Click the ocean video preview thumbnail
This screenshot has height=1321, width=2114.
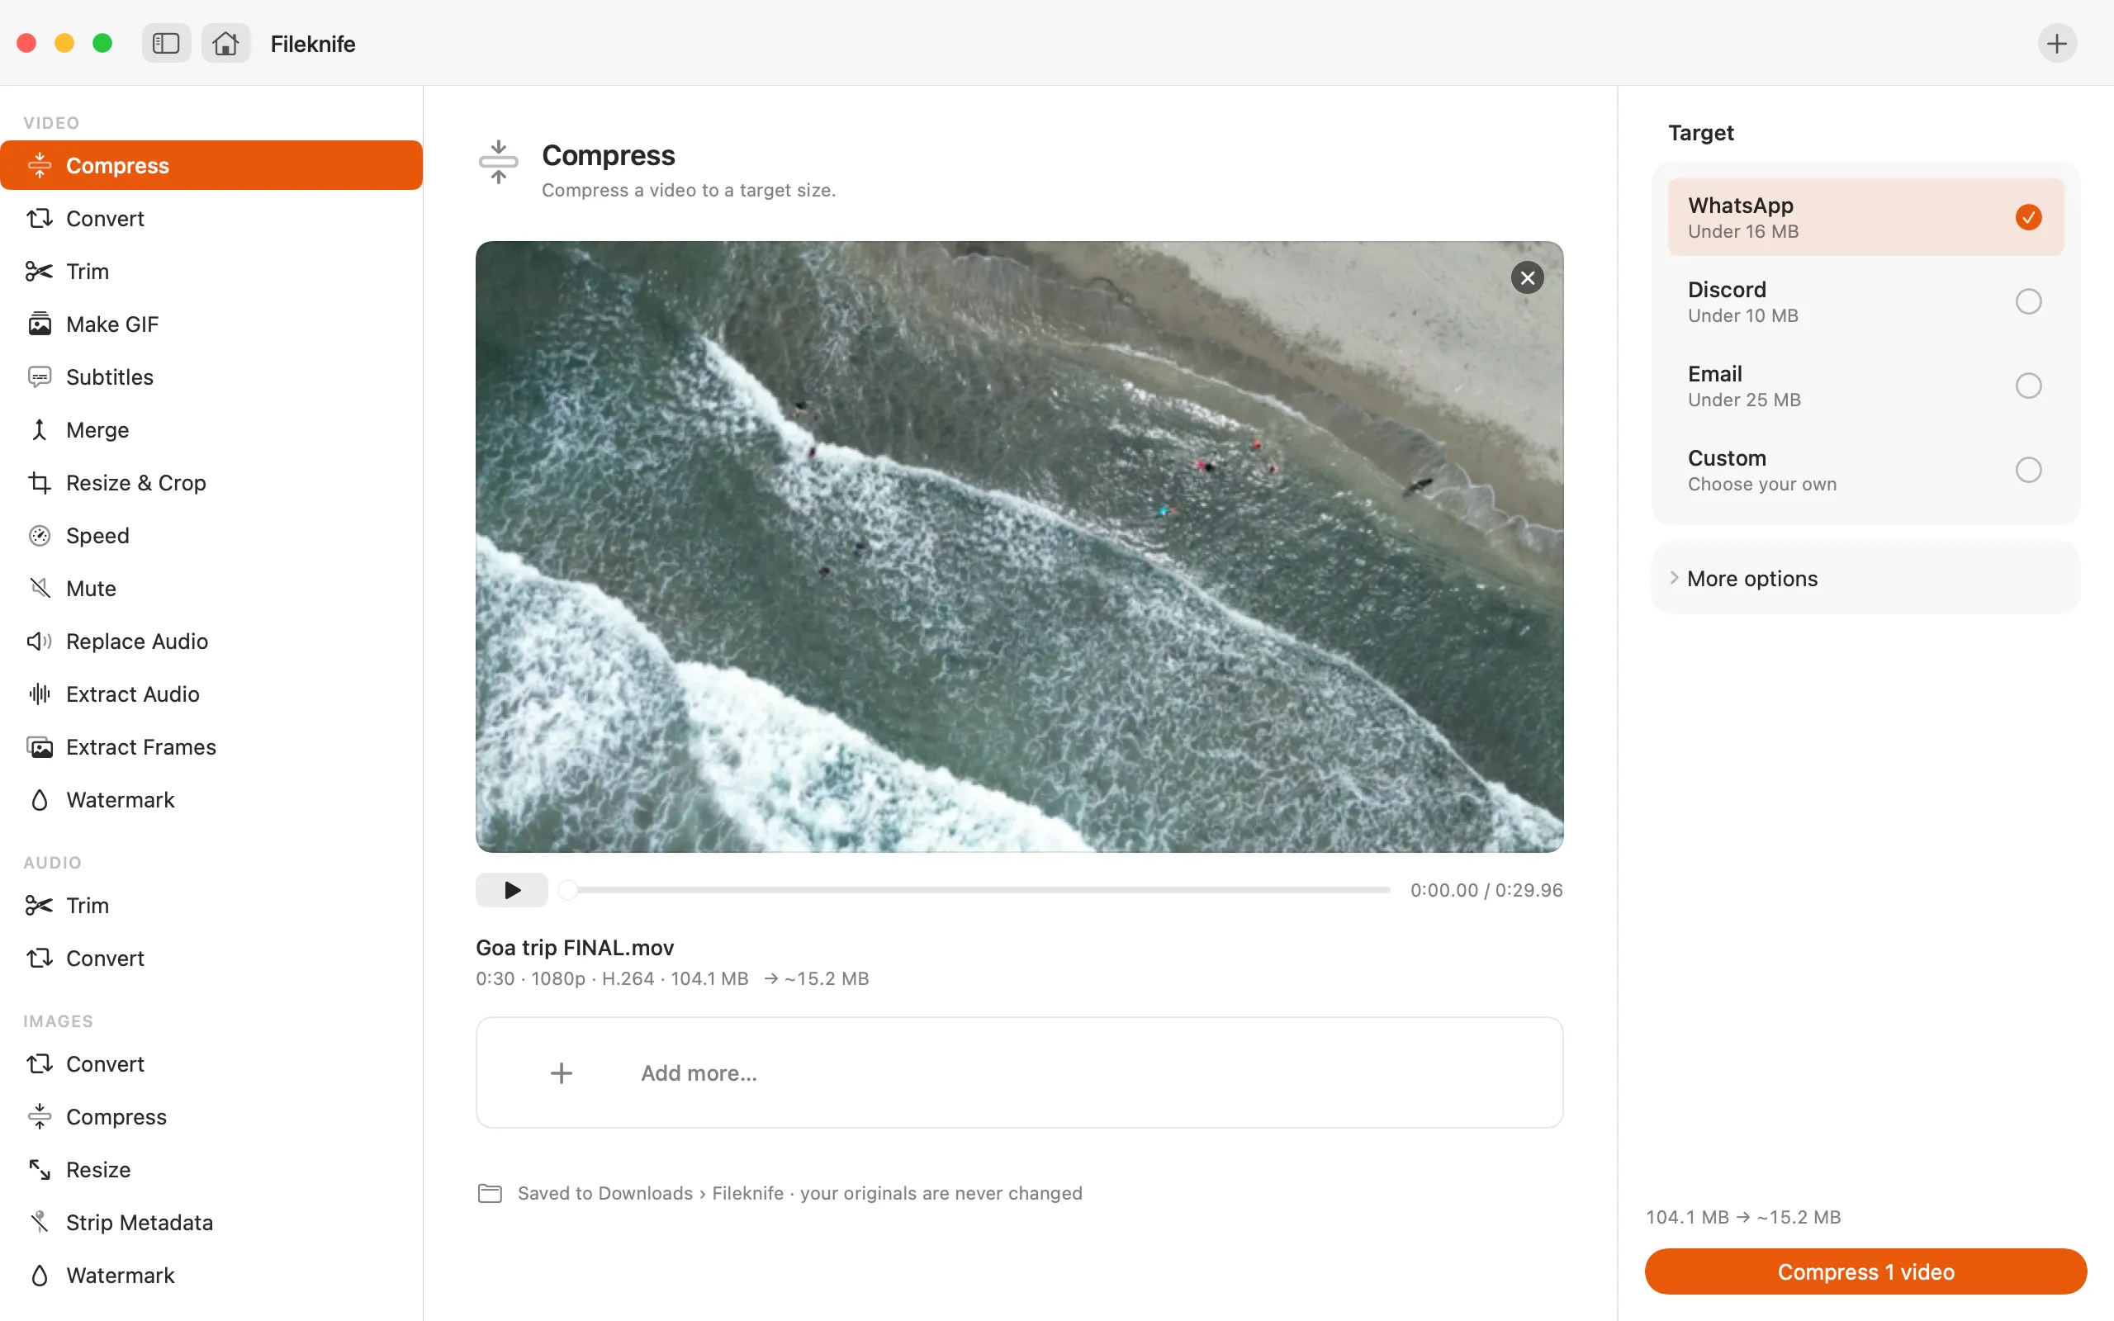[1020, 547]
